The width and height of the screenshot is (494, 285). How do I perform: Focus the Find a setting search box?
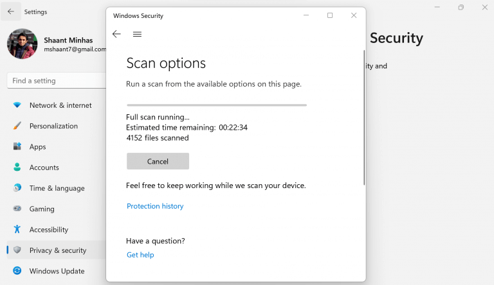[x=57, y=81]
